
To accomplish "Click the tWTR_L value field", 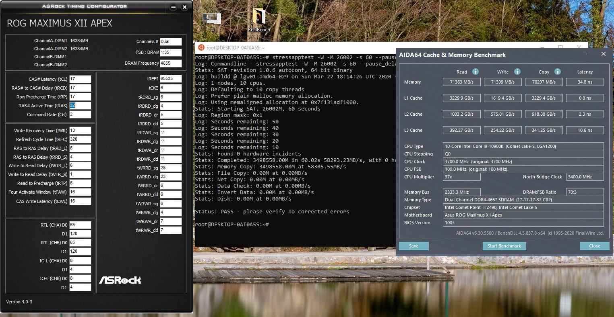I will [x=80, y=166].
